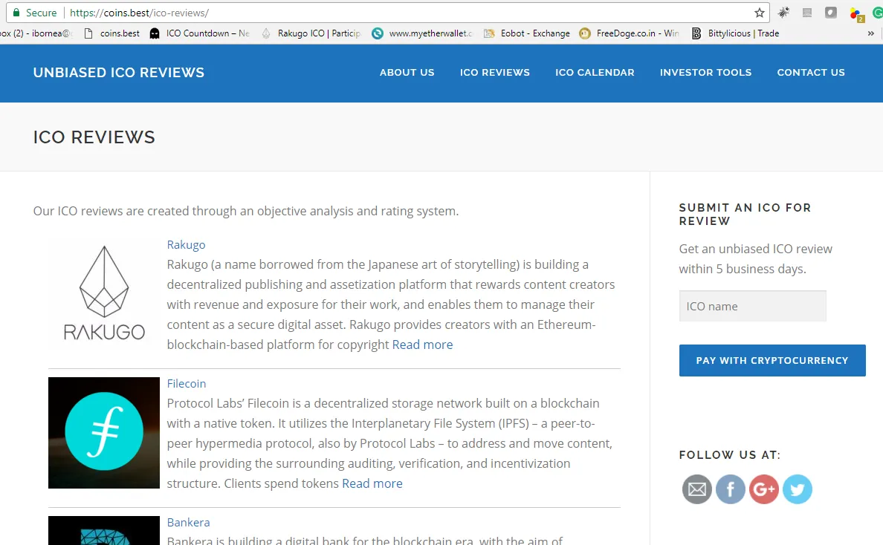Click the ICO name input field

point(752,306)
